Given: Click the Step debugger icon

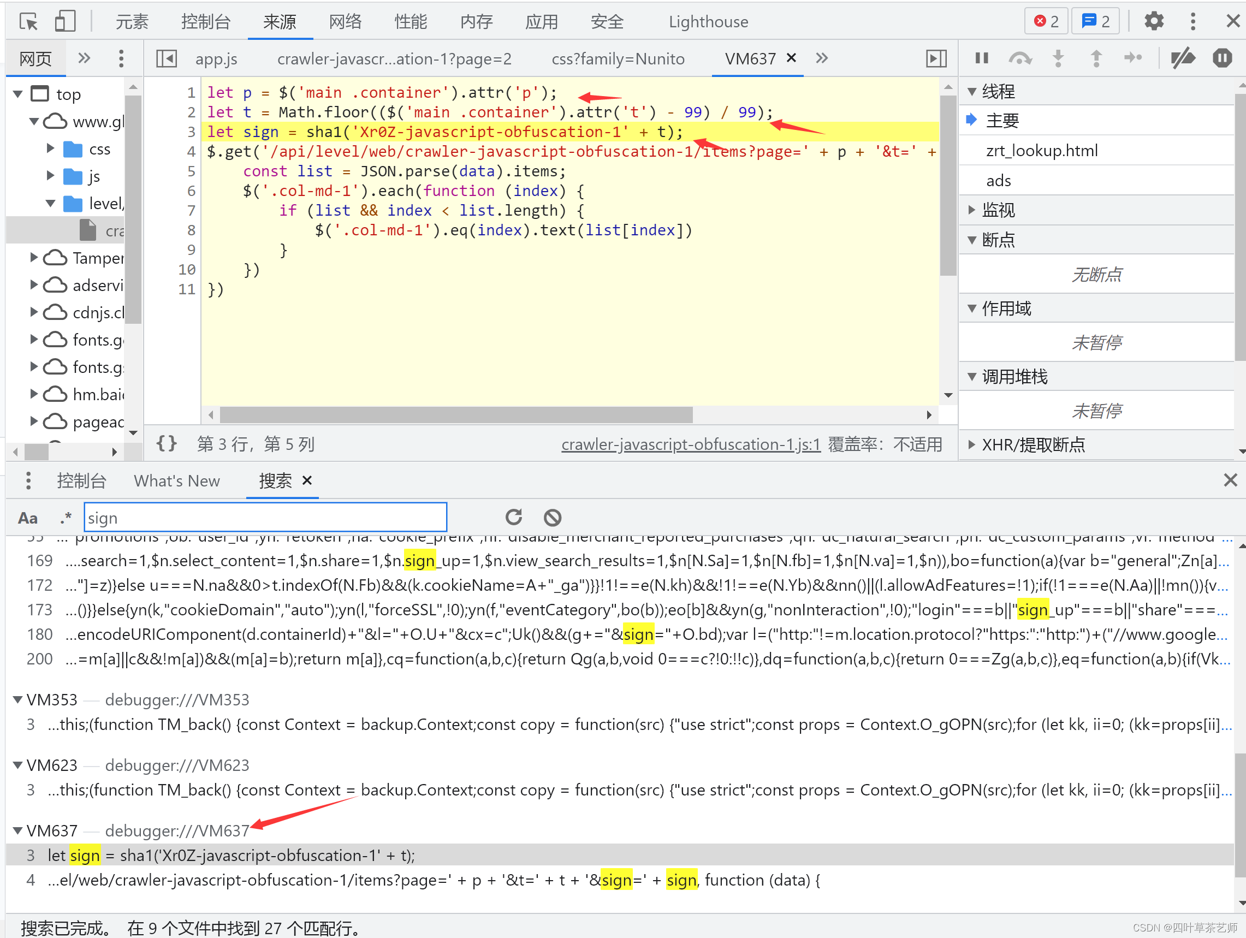Looking at the screenshot, I should point(1133,58).
